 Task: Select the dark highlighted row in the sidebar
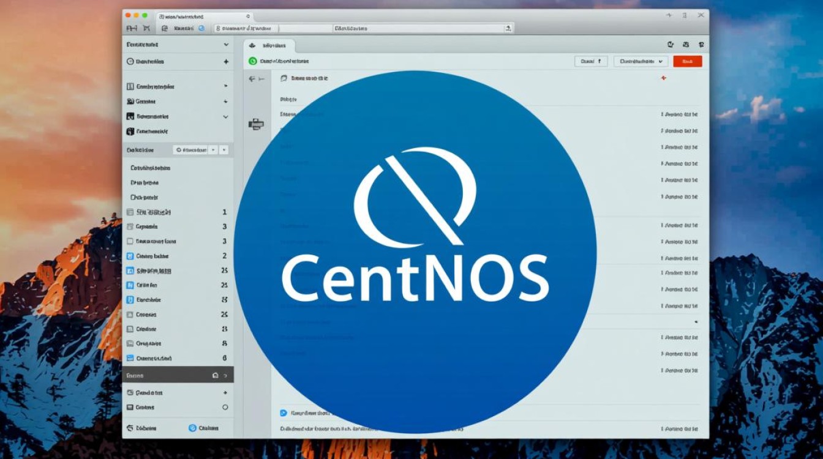tap(178, 375)
